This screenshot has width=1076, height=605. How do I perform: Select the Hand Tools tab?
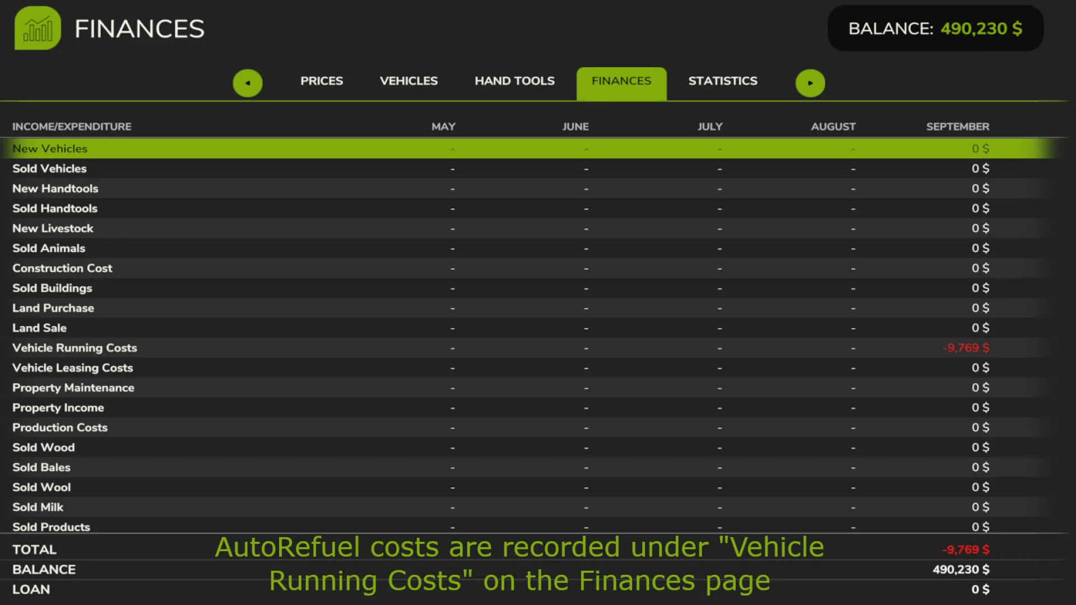(x=514, y=81)
